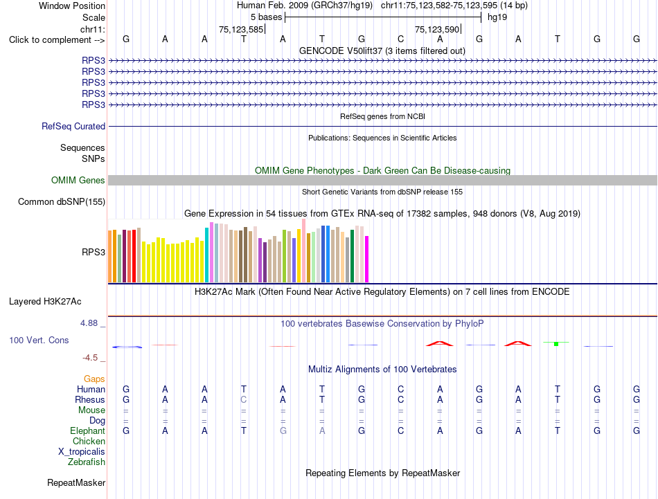
Task: Click the 75,123,585 position marker
Action: coord(241,29)
